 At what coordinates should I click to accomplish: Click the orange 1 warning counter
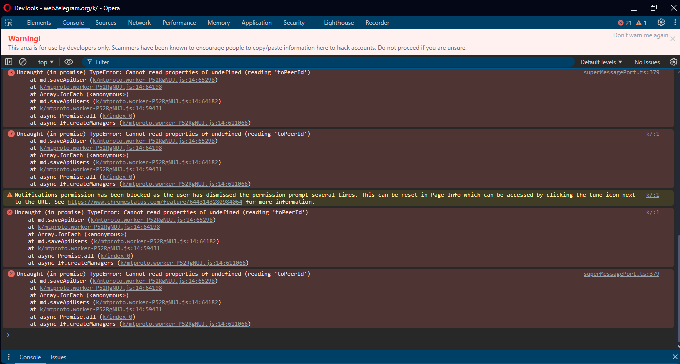tap(641, 23)
